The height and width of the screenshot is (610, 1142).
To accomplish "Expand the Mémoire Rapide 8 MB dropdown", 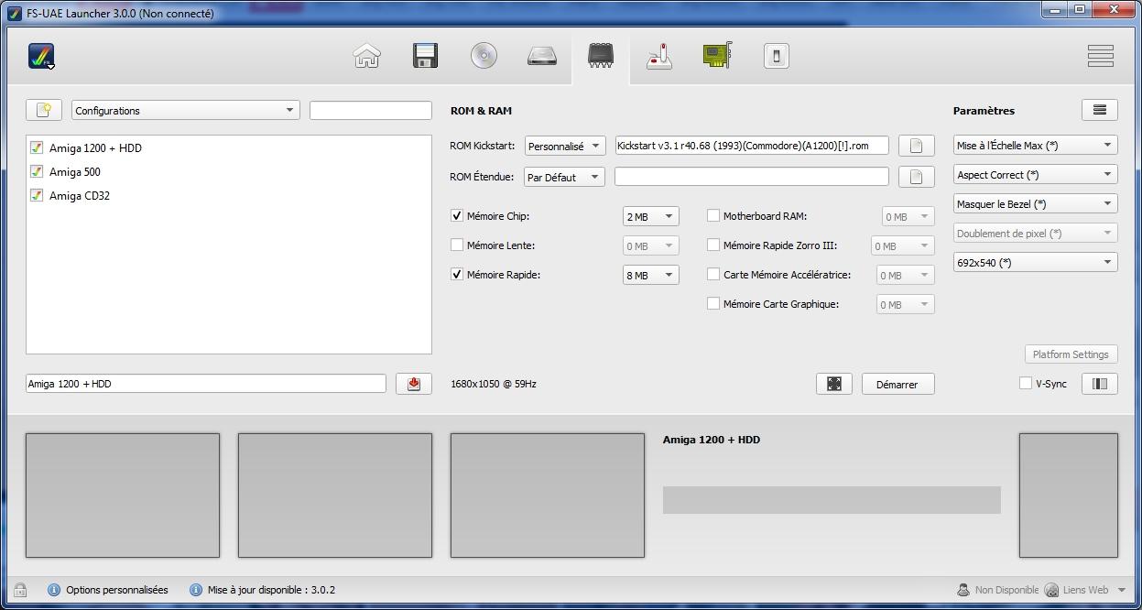I will coord(650,275).
